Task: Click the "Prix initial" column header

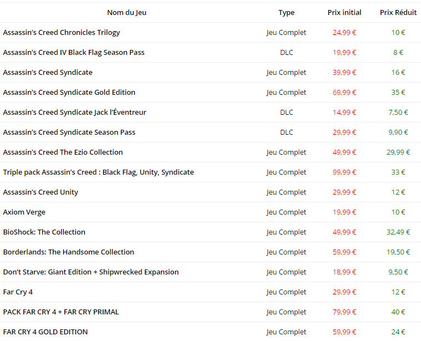Action: tap(344, 12)
